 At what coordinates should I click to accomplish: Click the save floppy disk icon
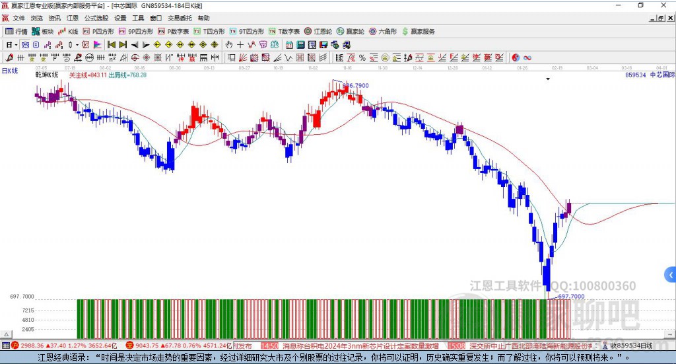point(323,45)
